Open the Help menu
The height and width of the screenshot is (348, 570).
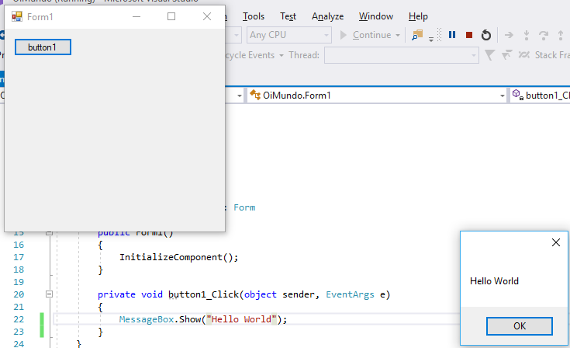coord(418,16)
